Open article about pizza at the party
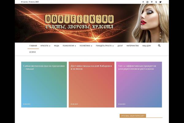The height and width of the screenshot is (123, 184). (x=44, y=67)
